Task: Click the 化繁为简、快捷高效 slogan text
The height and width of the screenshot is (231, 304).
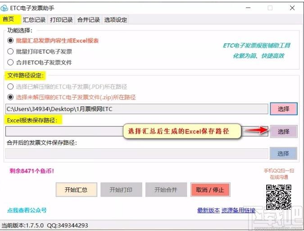Action: [259, 56]
